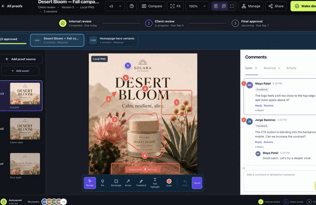Image resolution: width=316 pixels, height=205 pixels.
Task: Click Jorge Ramirez's avatar
Action: [x=249, y=122]
